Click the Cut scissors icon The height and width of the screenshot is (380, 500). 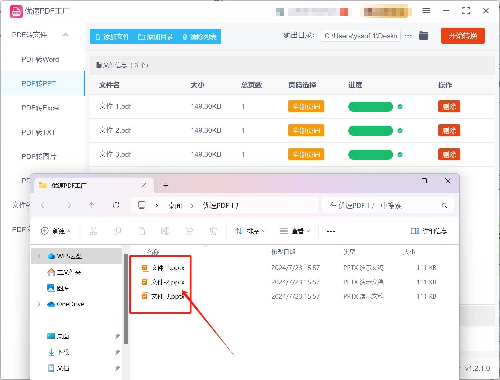click(93, 231)
